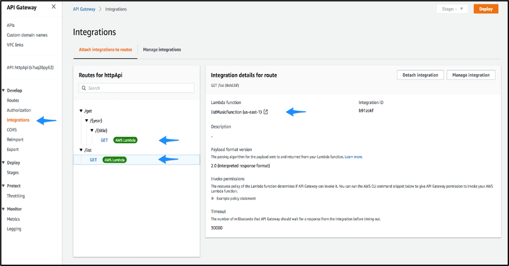Open CORS settings

(x=12, y=130)
